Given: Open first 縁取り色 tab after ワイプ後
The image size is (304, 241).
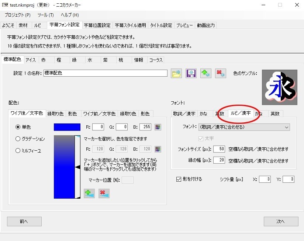Looking at the screenshot, I should click(x=55, y=113).
